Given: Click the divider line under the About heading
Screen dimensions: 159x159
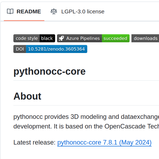Looking at the screenshot, I should [x=86, y=105].
